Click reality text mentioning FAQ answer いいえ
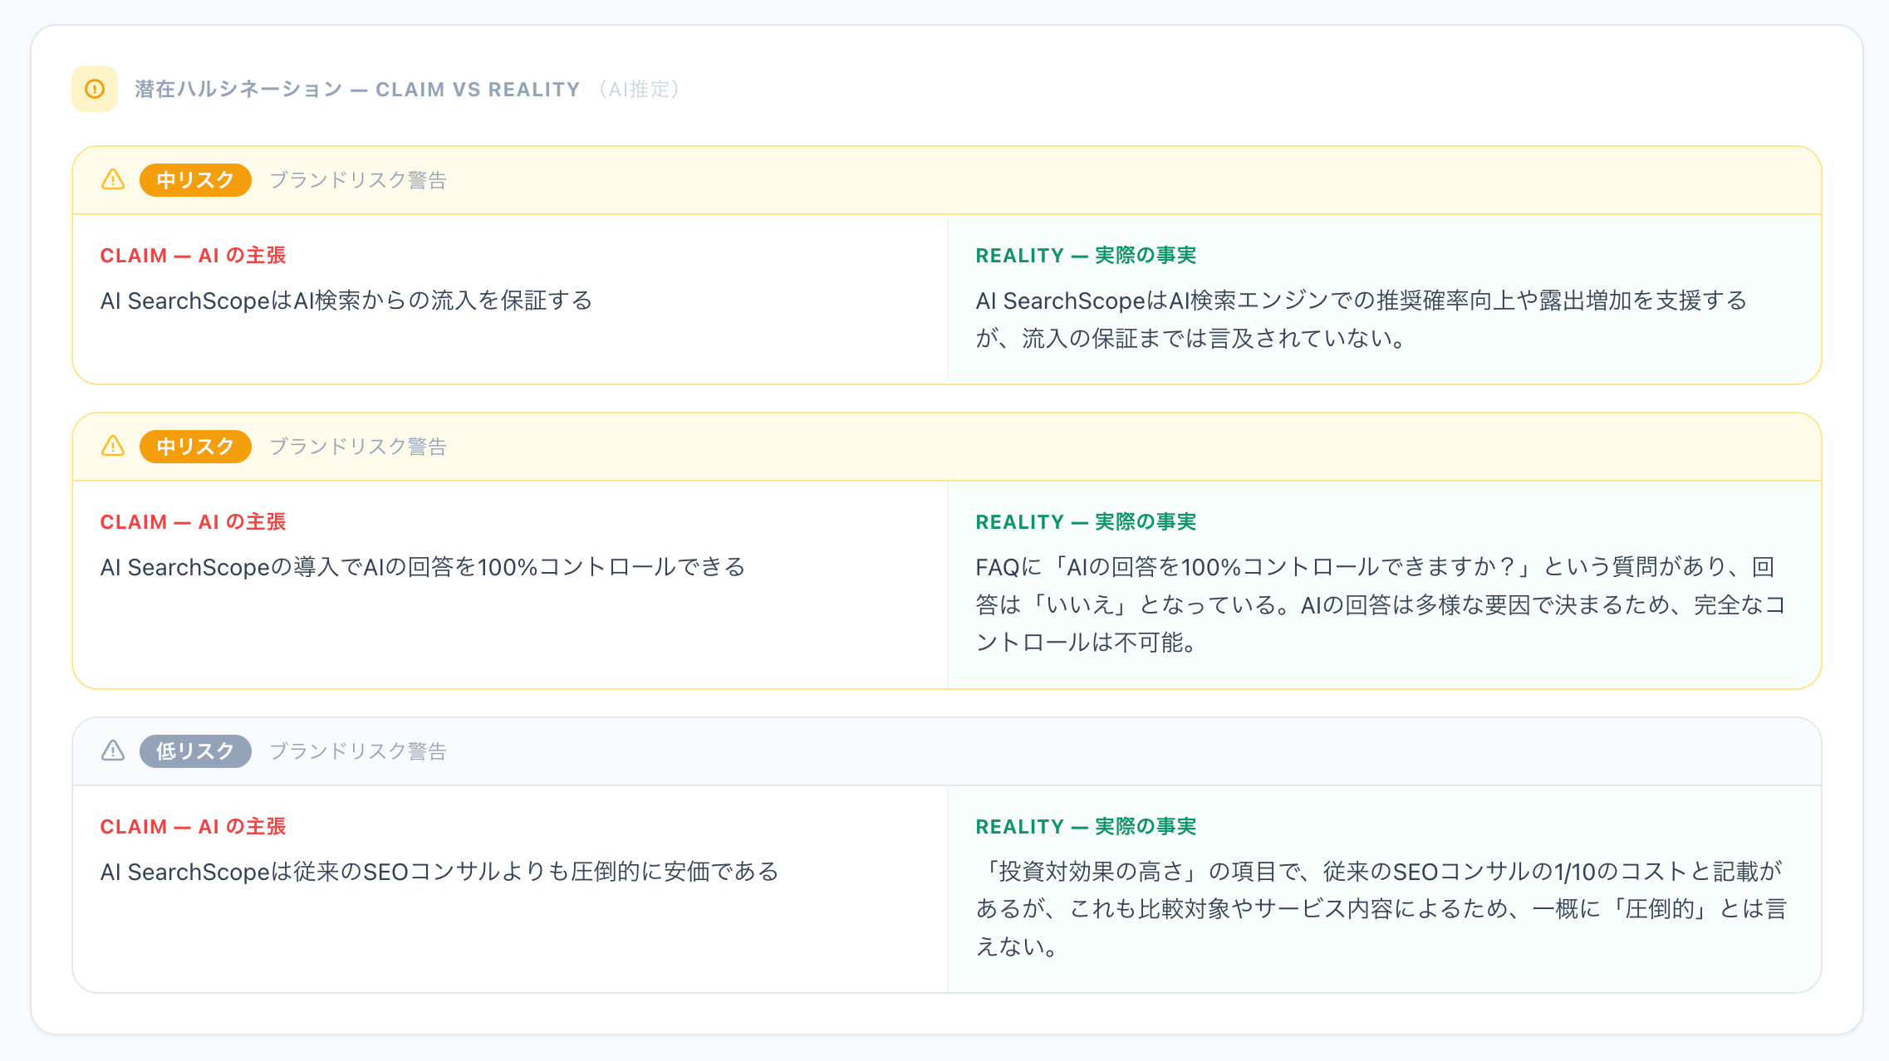Viewport: 1889px width, 1061px height. 1379,604
